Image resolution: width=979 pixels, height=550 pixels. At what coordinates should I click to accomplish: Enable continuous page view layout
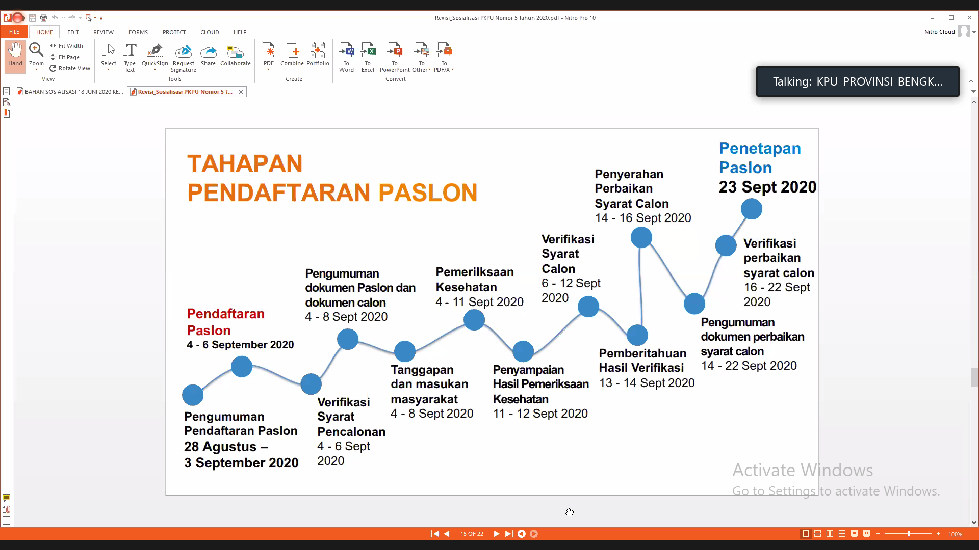point(817,534)
